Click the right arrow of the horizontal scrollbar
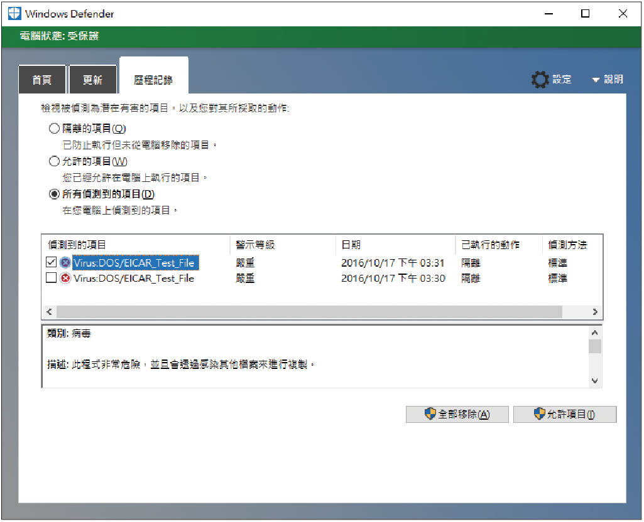 click(x=595, y=312)
